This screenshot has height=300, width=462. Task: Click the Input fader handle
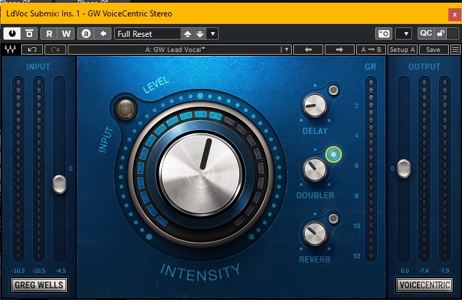(x=59, y=185)
